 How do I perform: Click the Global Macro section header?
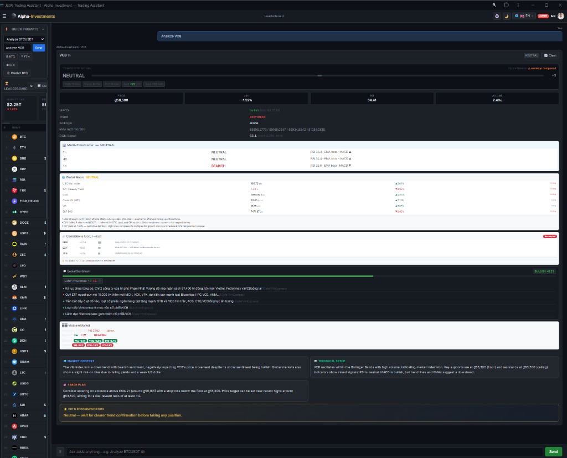tap(309, 177)
